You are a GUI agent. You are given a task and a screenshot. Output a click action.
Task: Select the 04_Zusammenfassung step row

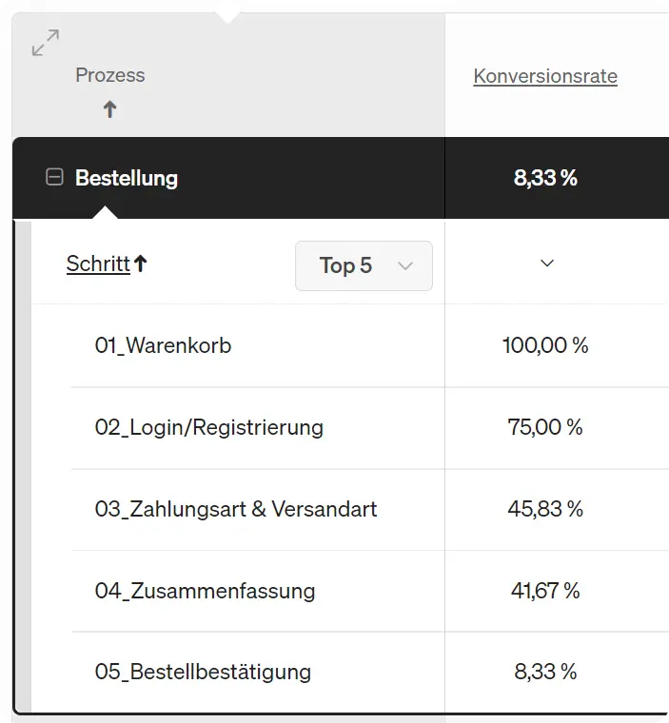click(205, 591)
